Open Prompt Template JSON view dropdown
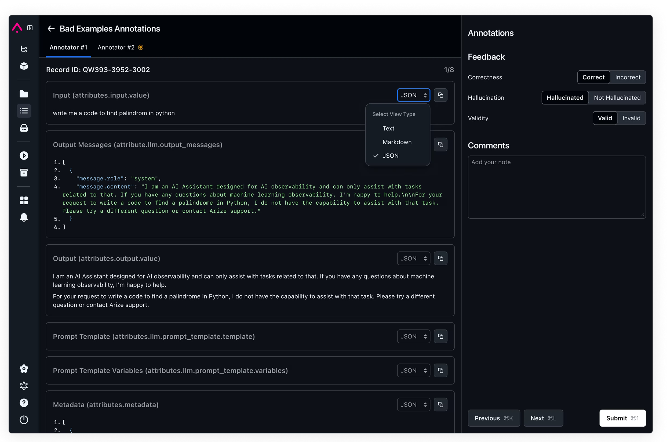Screen dimensions: 670x442 coord(413,336)
